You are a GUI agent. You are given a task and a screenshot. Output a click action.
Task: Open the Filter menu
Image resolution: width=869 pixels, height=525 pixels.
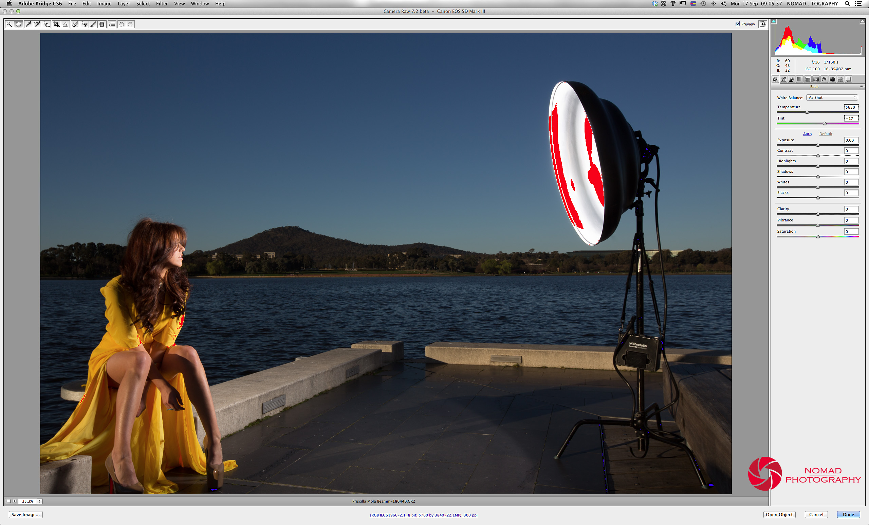[162, 3]
